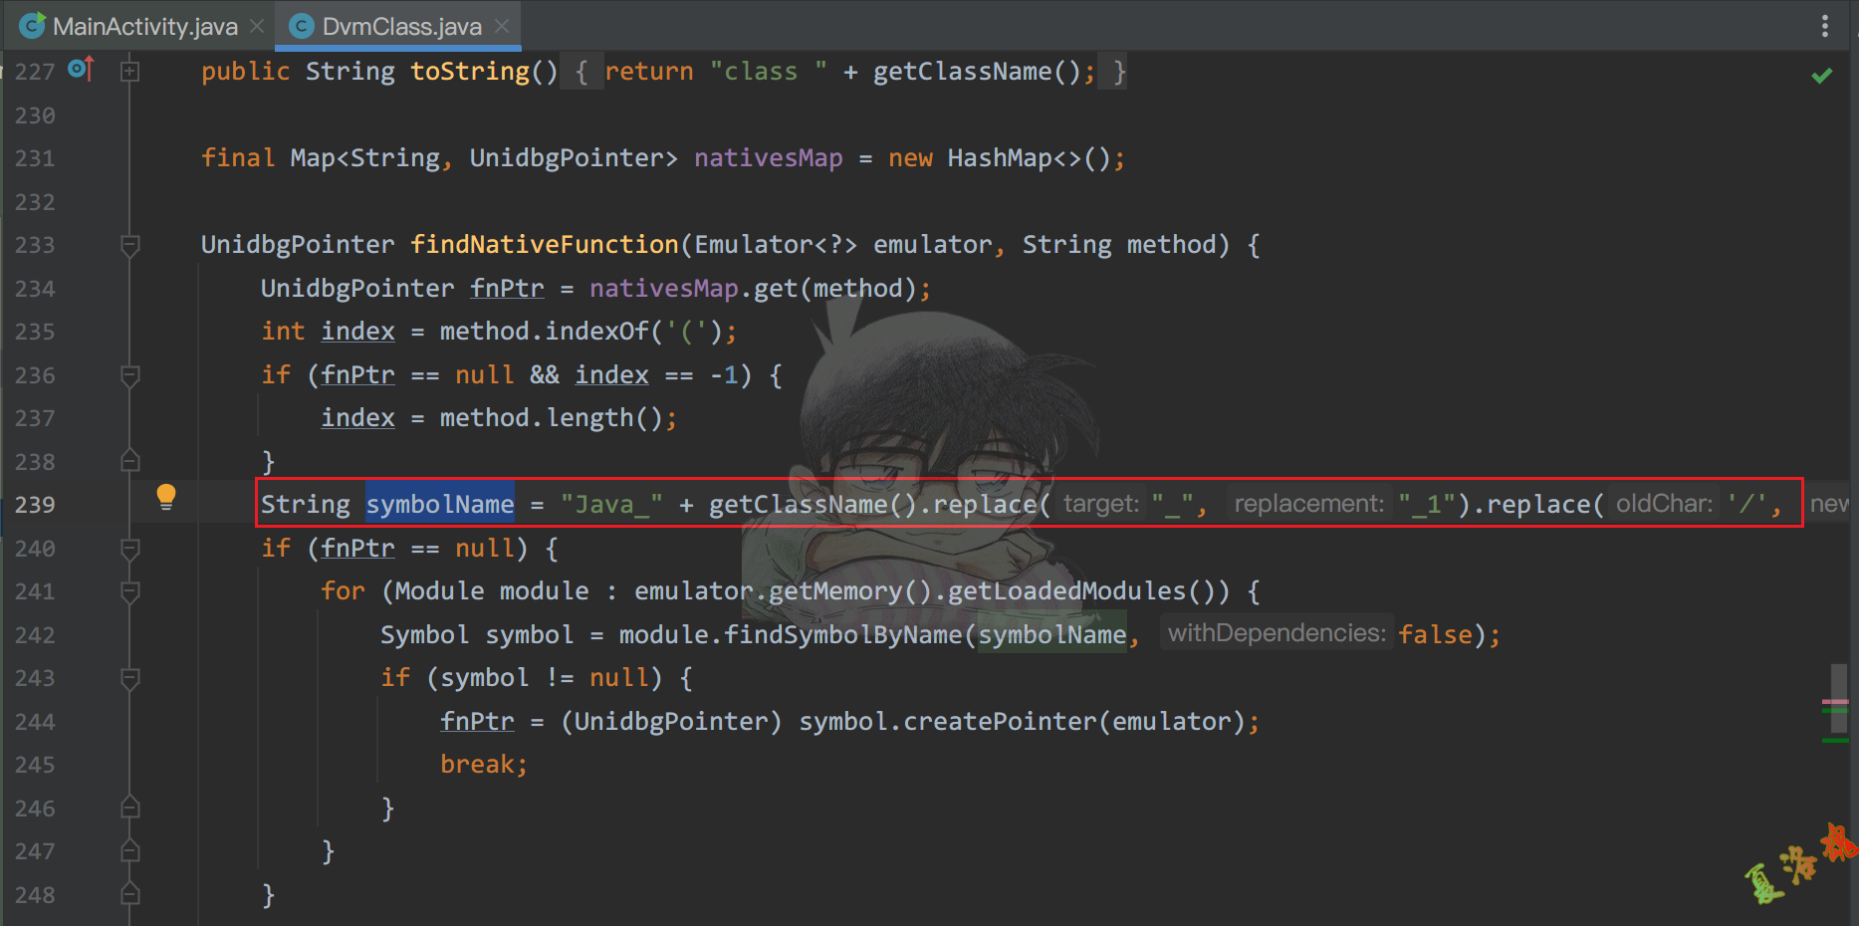1859x926 pixels.
Task: Click the DvmClass.java class file icon
Action: point(301,26)
